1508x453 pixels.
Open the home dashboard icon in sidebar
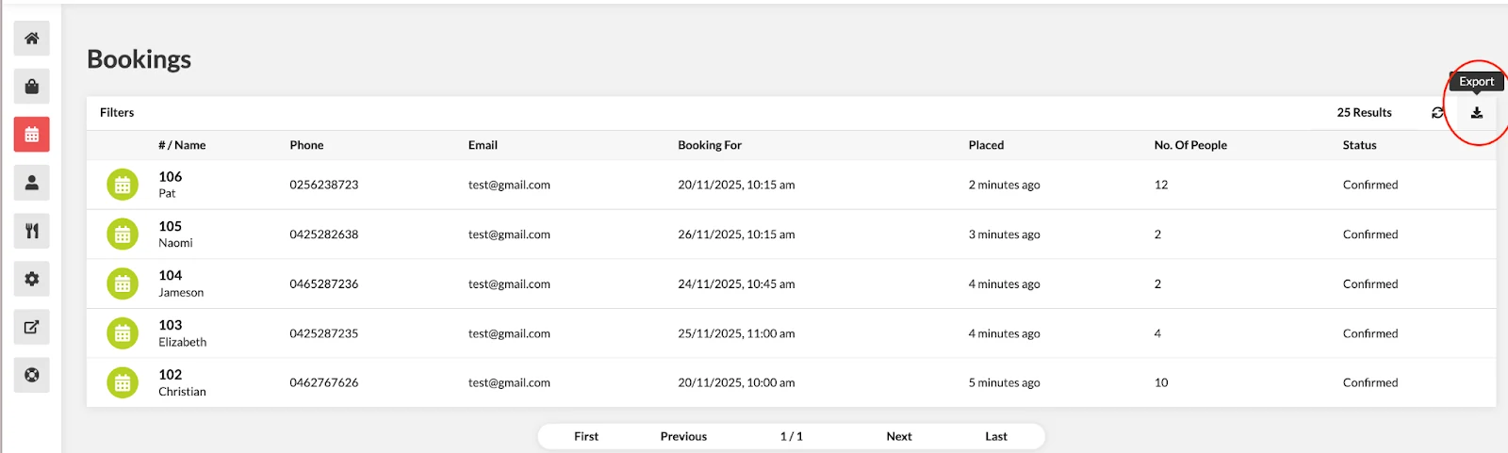[x=31, y=39]
